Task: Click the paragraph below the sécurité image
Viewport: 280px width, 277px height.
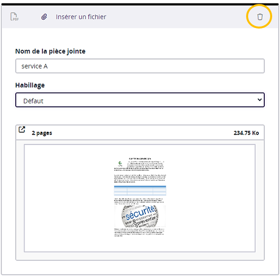Action: point(139,232)
